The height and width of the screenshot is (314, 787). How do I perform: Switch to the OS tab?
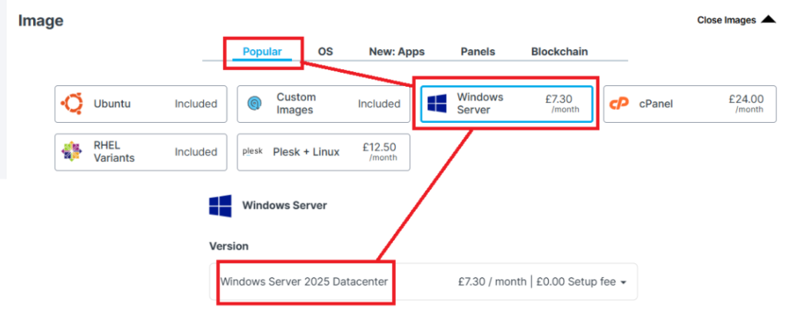coord(325,52)
